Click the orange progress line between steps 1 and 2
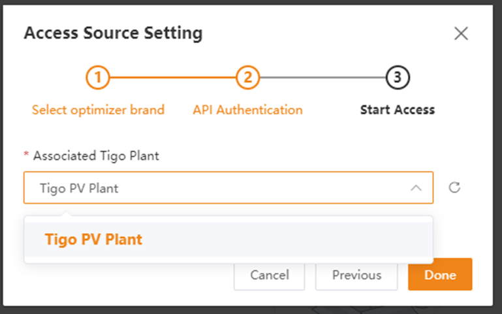This screenshot has height=314, width=502. tap(172, 78)
